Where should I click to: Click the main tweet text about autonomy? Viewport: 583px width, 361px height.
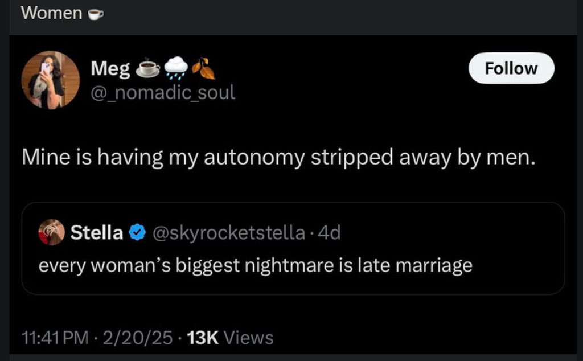point(279,158)
